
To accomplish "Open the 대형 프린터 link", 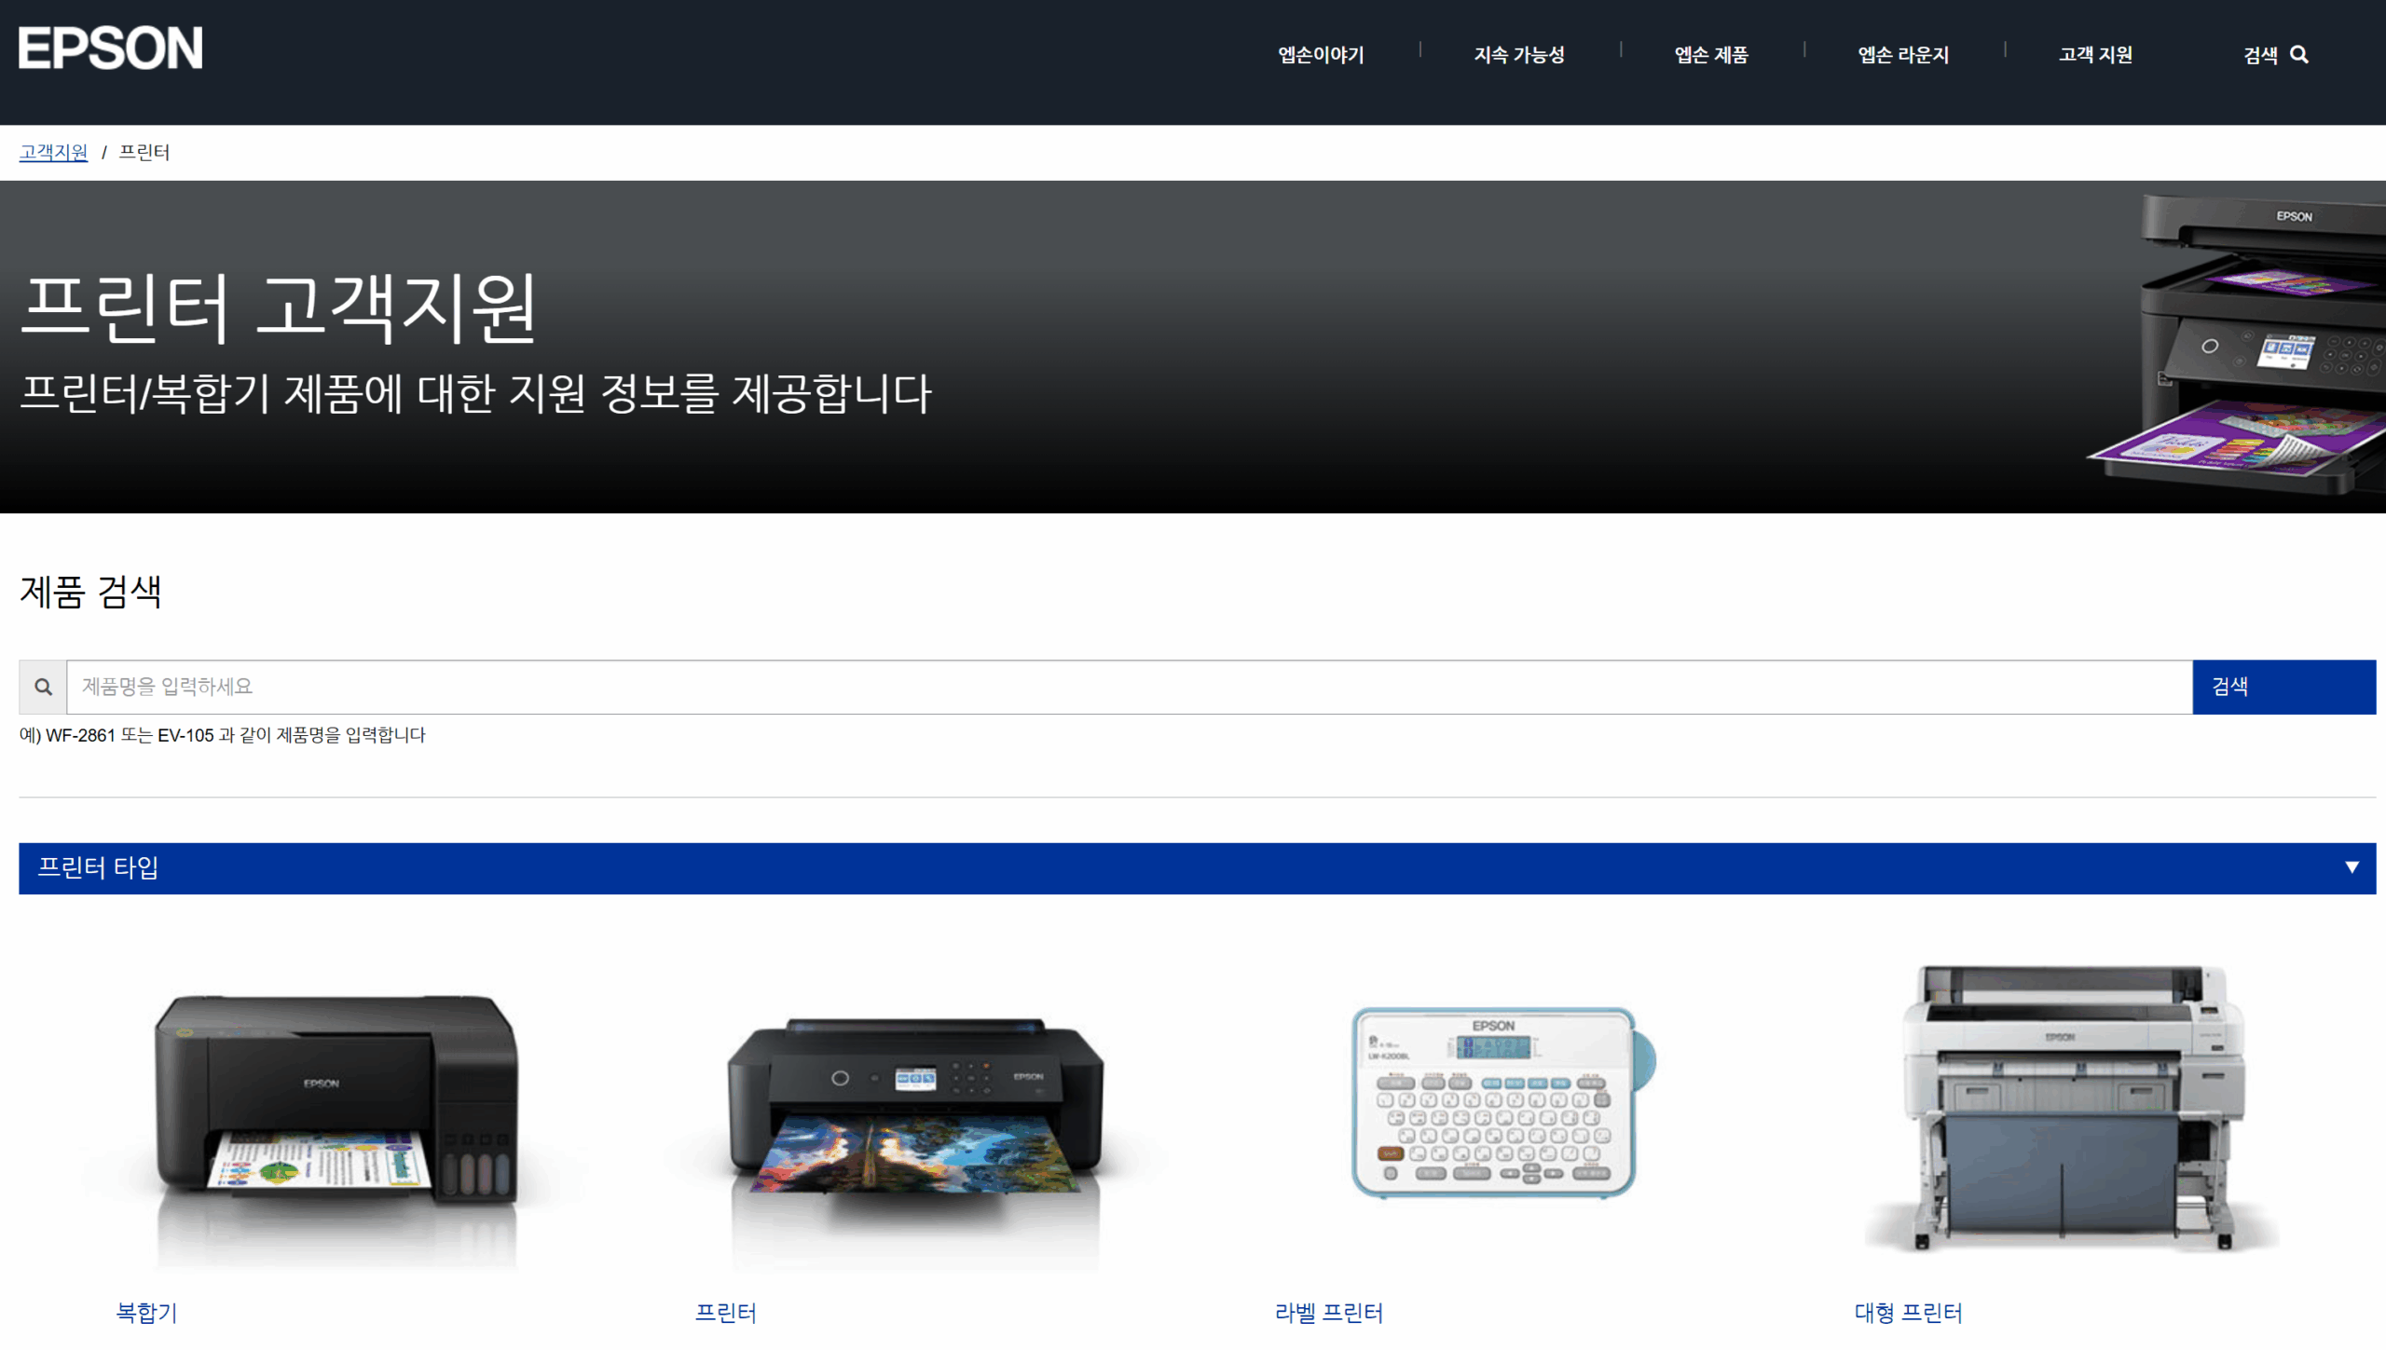I will pyautogui.click(x=1908, y=1312).
